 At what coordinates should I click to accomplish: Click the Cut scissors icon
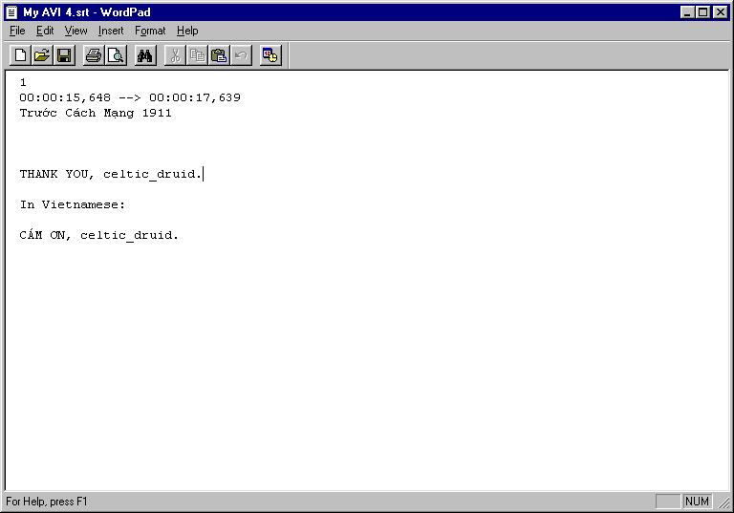(175, 55)
